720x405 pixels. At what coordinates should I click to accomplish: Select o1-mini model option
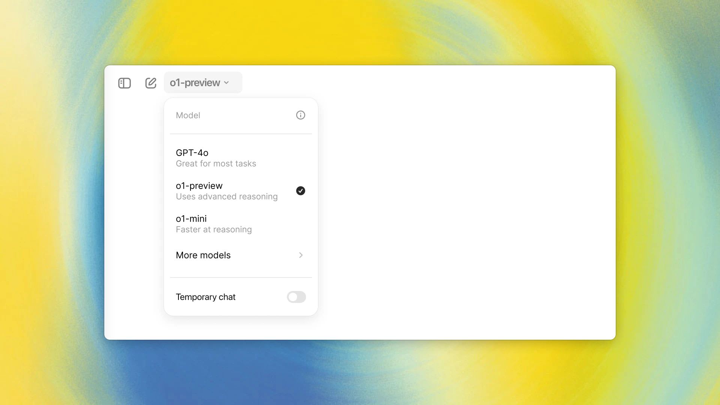pos(241,223)
